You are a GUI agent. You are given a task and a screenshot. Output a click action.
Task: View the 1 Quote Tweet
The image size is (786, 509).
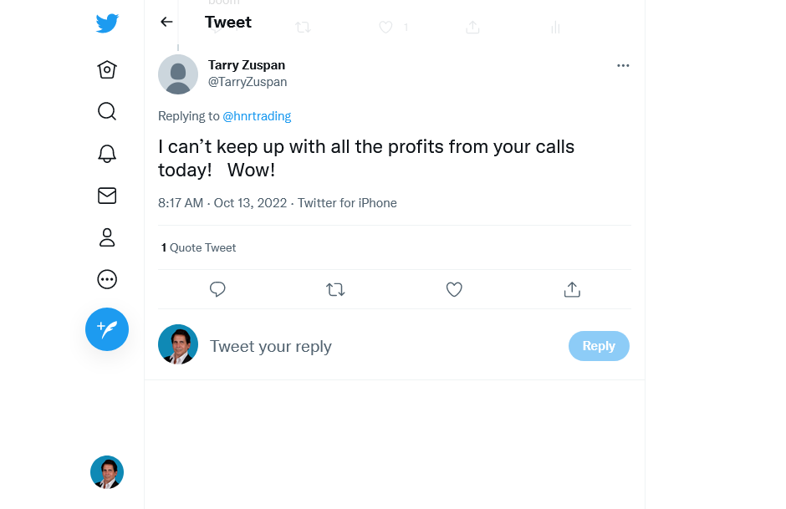199,247
